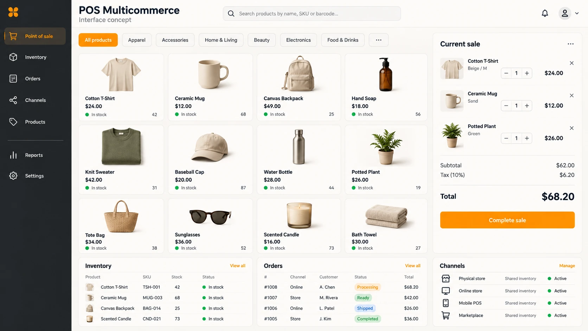Image resolution: width=588 pixels, height=331 pixels.
Task: Remove Ceramic Mug from current sale
Action: coord(571,96)
